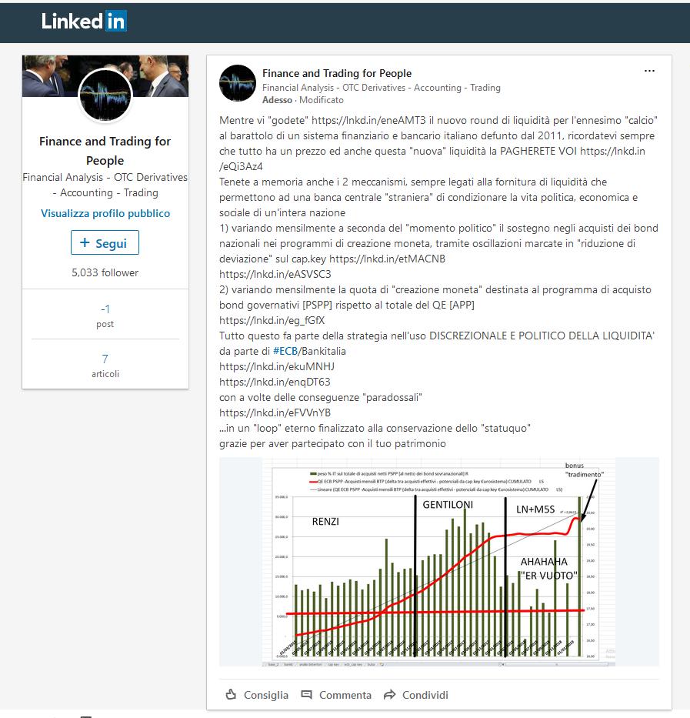Viewport: 690px width, 718px height.
Task: Open Visualizza profilo pubblico link
Action: coord(105,213)
